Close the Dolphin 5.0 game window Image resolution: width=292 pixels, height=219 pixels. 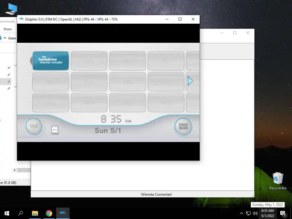pyautogui.click(x=193, y=19)
